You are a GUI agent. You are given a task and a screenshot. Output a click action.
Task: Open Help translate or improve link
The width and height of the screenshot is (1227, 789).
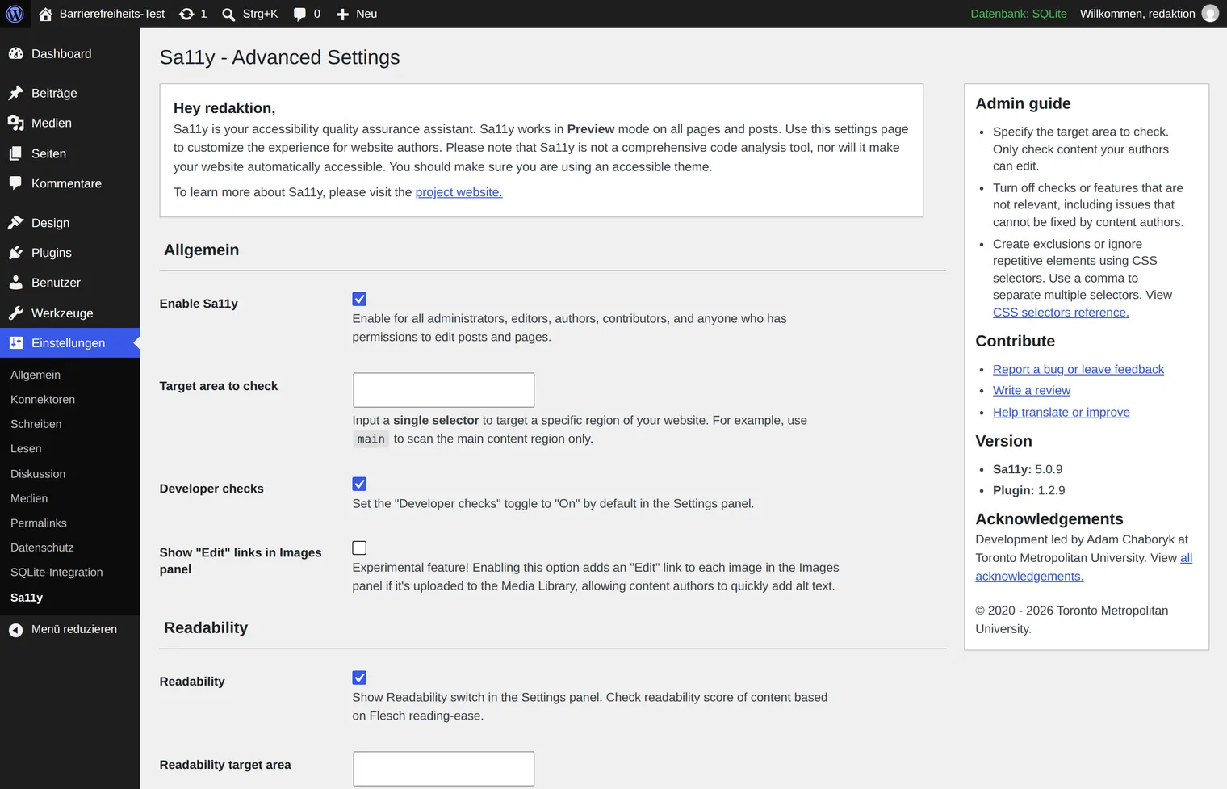click(x=1062, y=412)
